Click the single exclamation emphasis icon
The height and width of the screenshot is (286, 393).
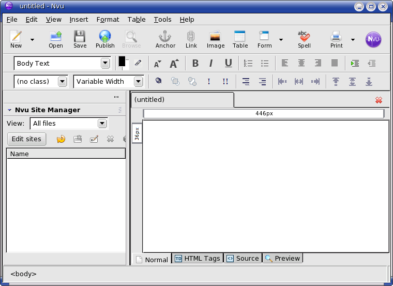(x=209, y=81)
